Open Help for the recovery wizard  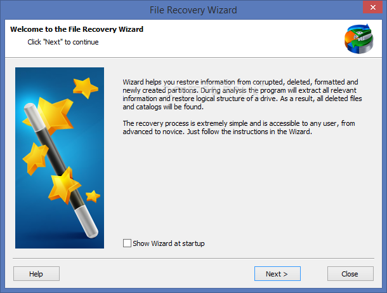pyautogui.click(x=36, y=273)
